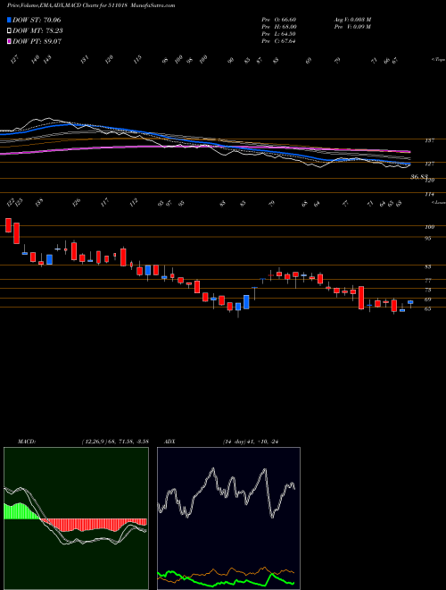The image size is (446, 590).
Task: Click the ADX panel label
Action: [x=171, y=441]
